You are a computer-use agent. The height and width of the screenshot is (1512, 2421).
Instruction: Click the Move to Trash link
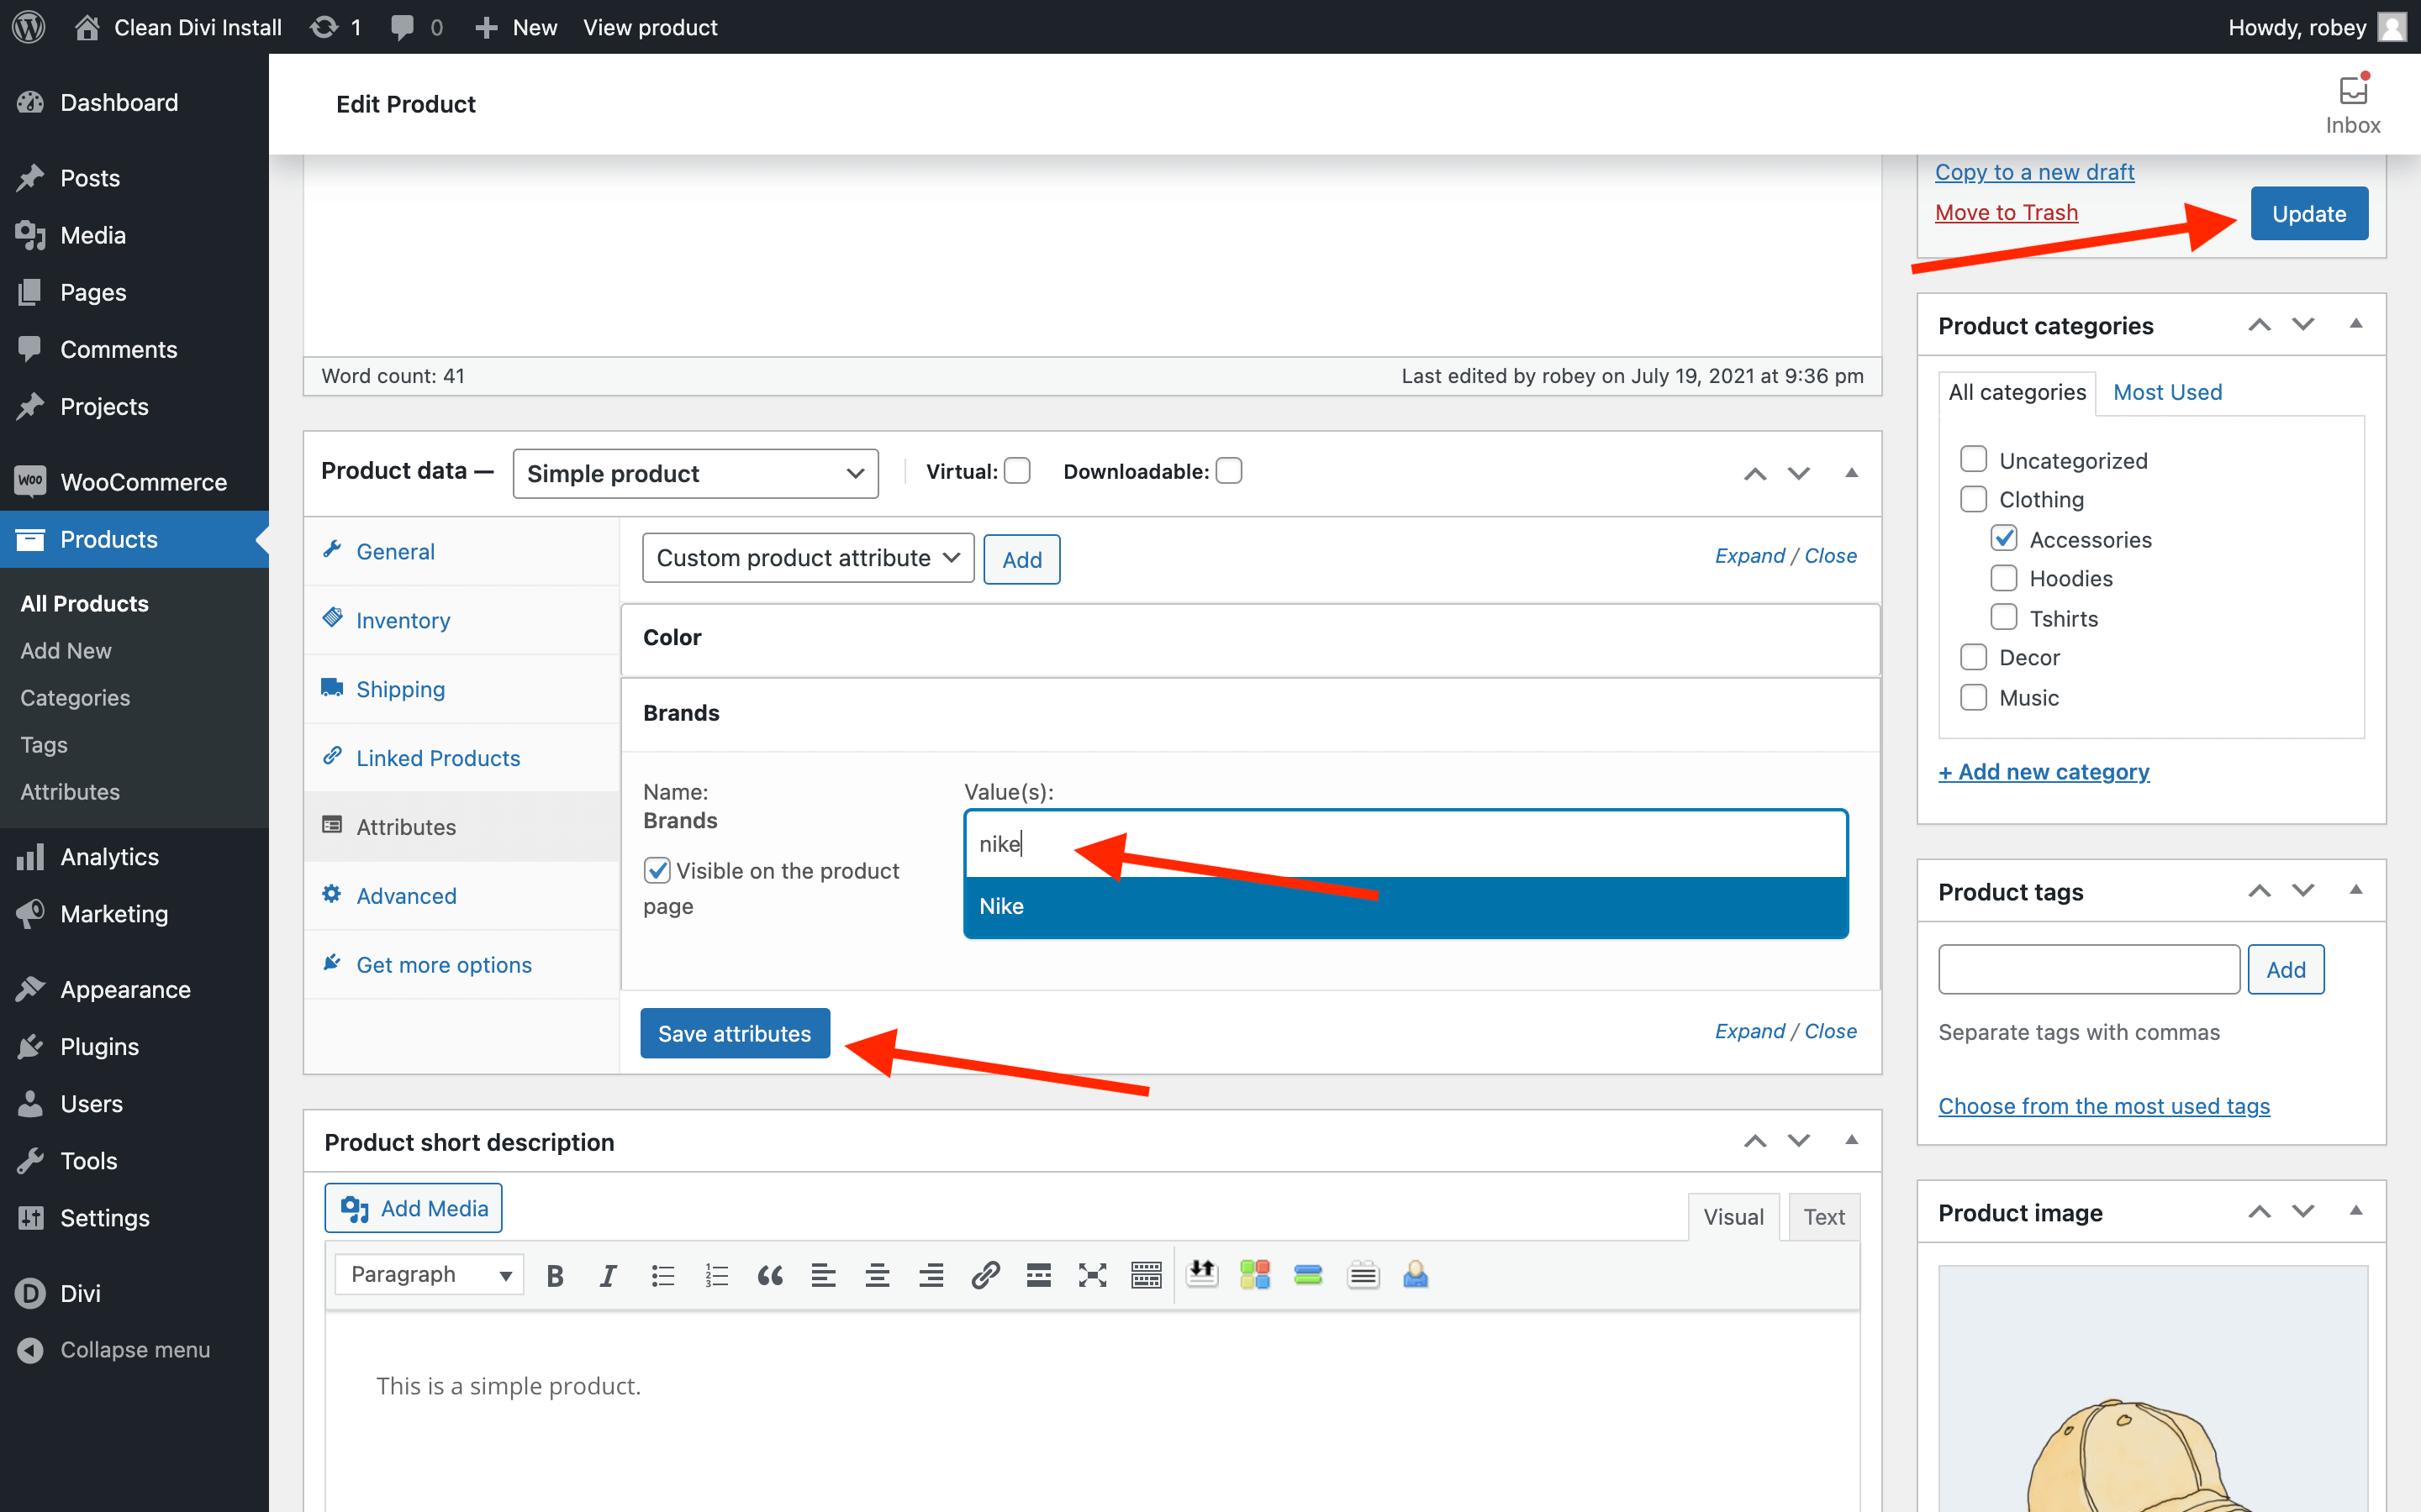click(2006, 212)
